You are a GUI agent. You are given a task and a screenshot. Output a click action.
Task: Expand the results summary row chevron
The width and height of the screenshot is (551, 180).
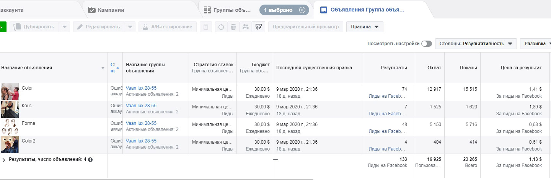4,160
